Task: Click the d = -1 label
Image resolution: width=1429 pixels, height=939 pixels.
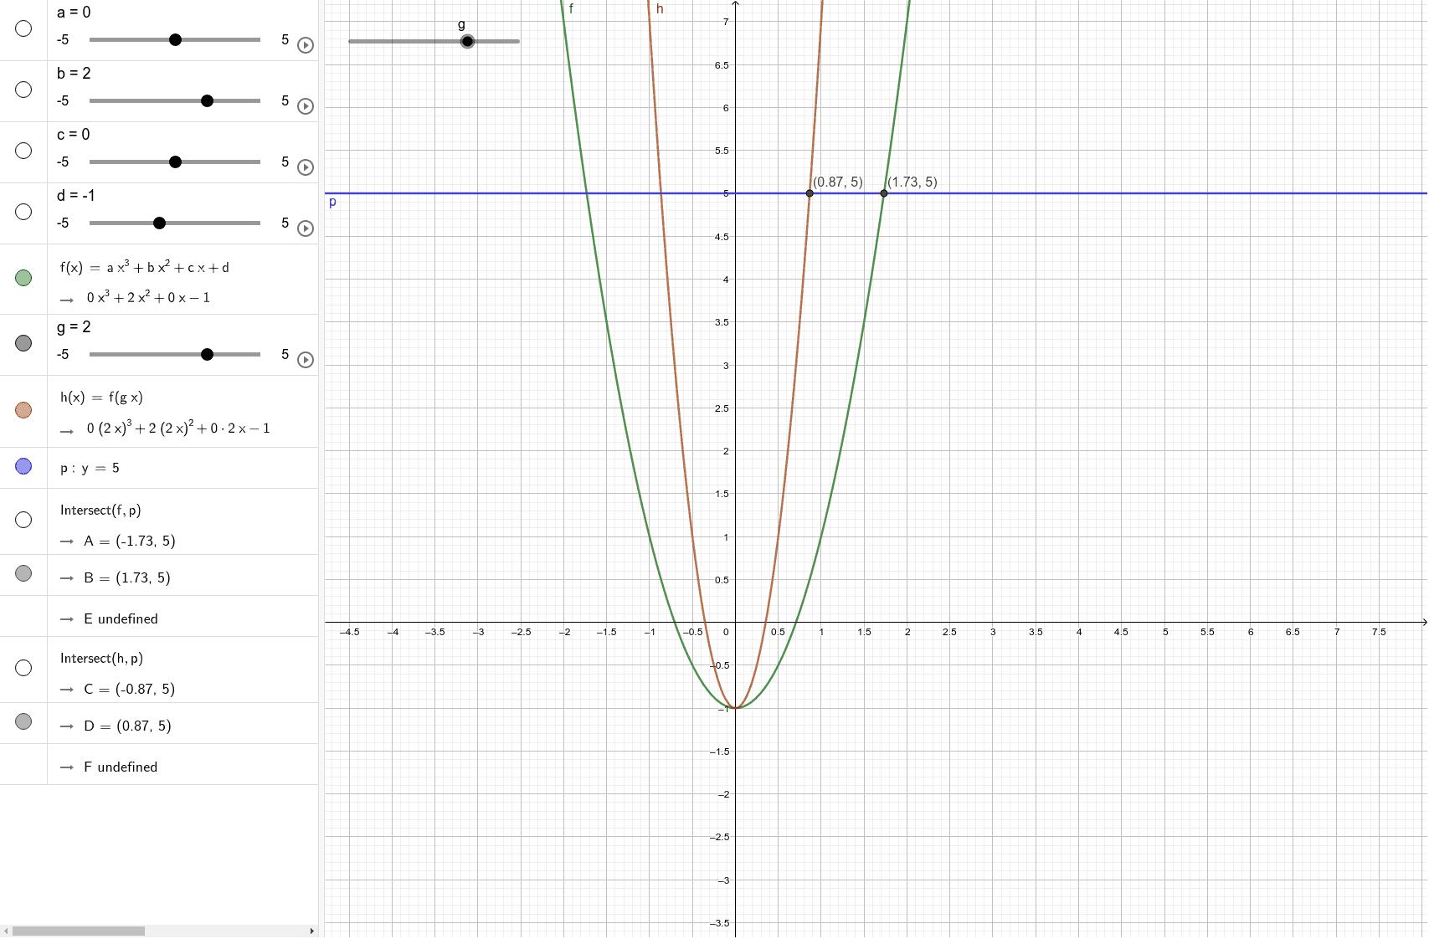Action: pyautogui.click(x=76, y=196)
